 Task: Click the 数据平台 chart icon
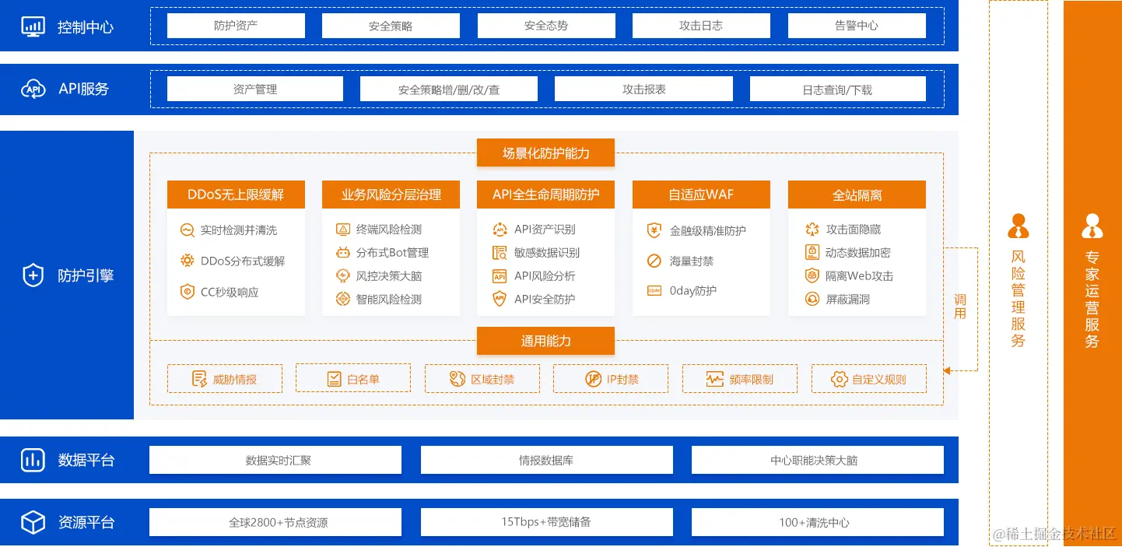tap(32, 459)
